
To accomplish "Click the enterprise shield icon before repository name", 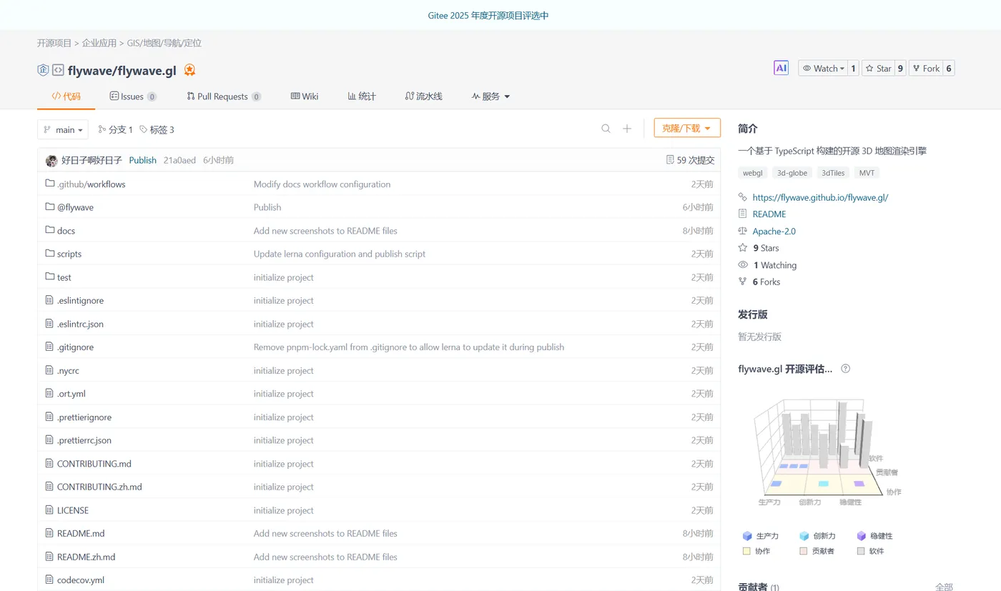I will [x=43, y=70].
